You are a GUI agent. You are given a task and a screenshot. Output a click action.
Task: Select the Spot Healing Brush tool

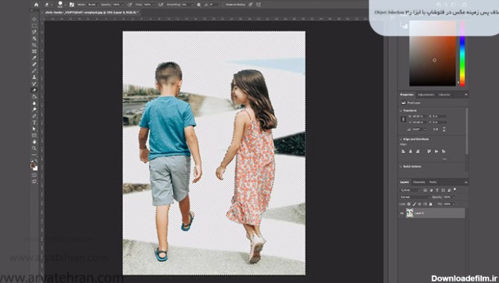point(34,64)
